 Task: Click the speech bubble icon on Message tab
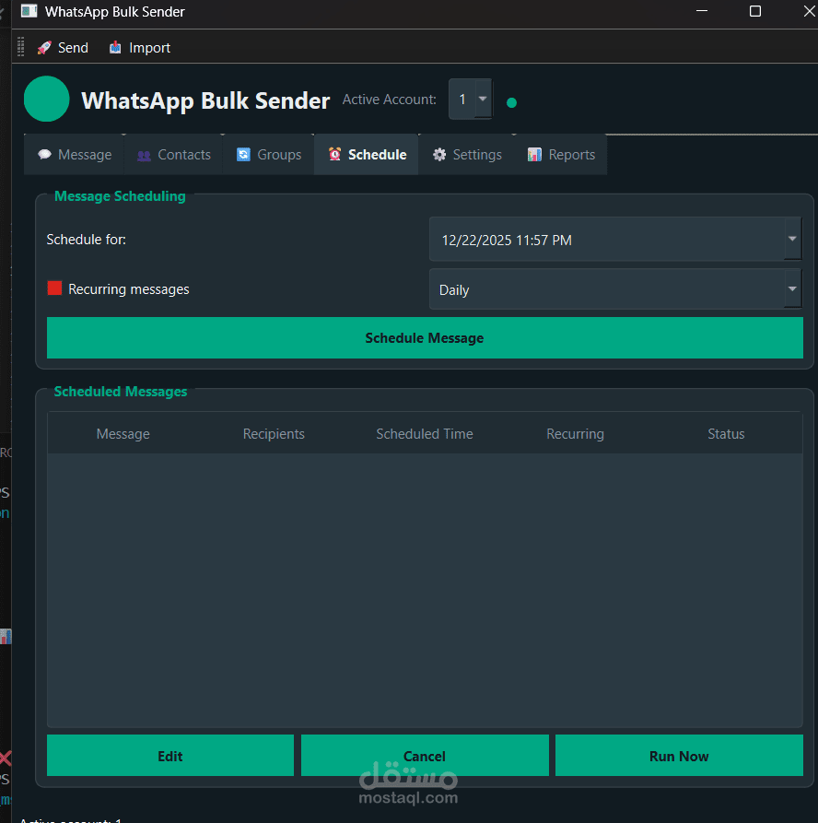point(44,154)
